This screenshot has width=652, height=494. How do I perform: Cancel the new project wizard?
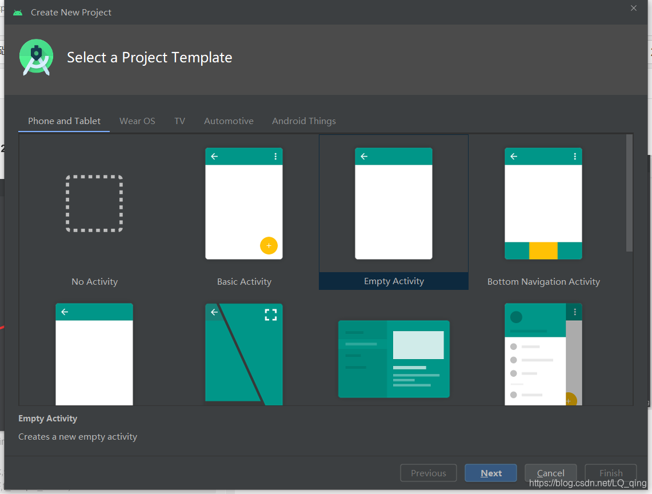click(550, 473)
